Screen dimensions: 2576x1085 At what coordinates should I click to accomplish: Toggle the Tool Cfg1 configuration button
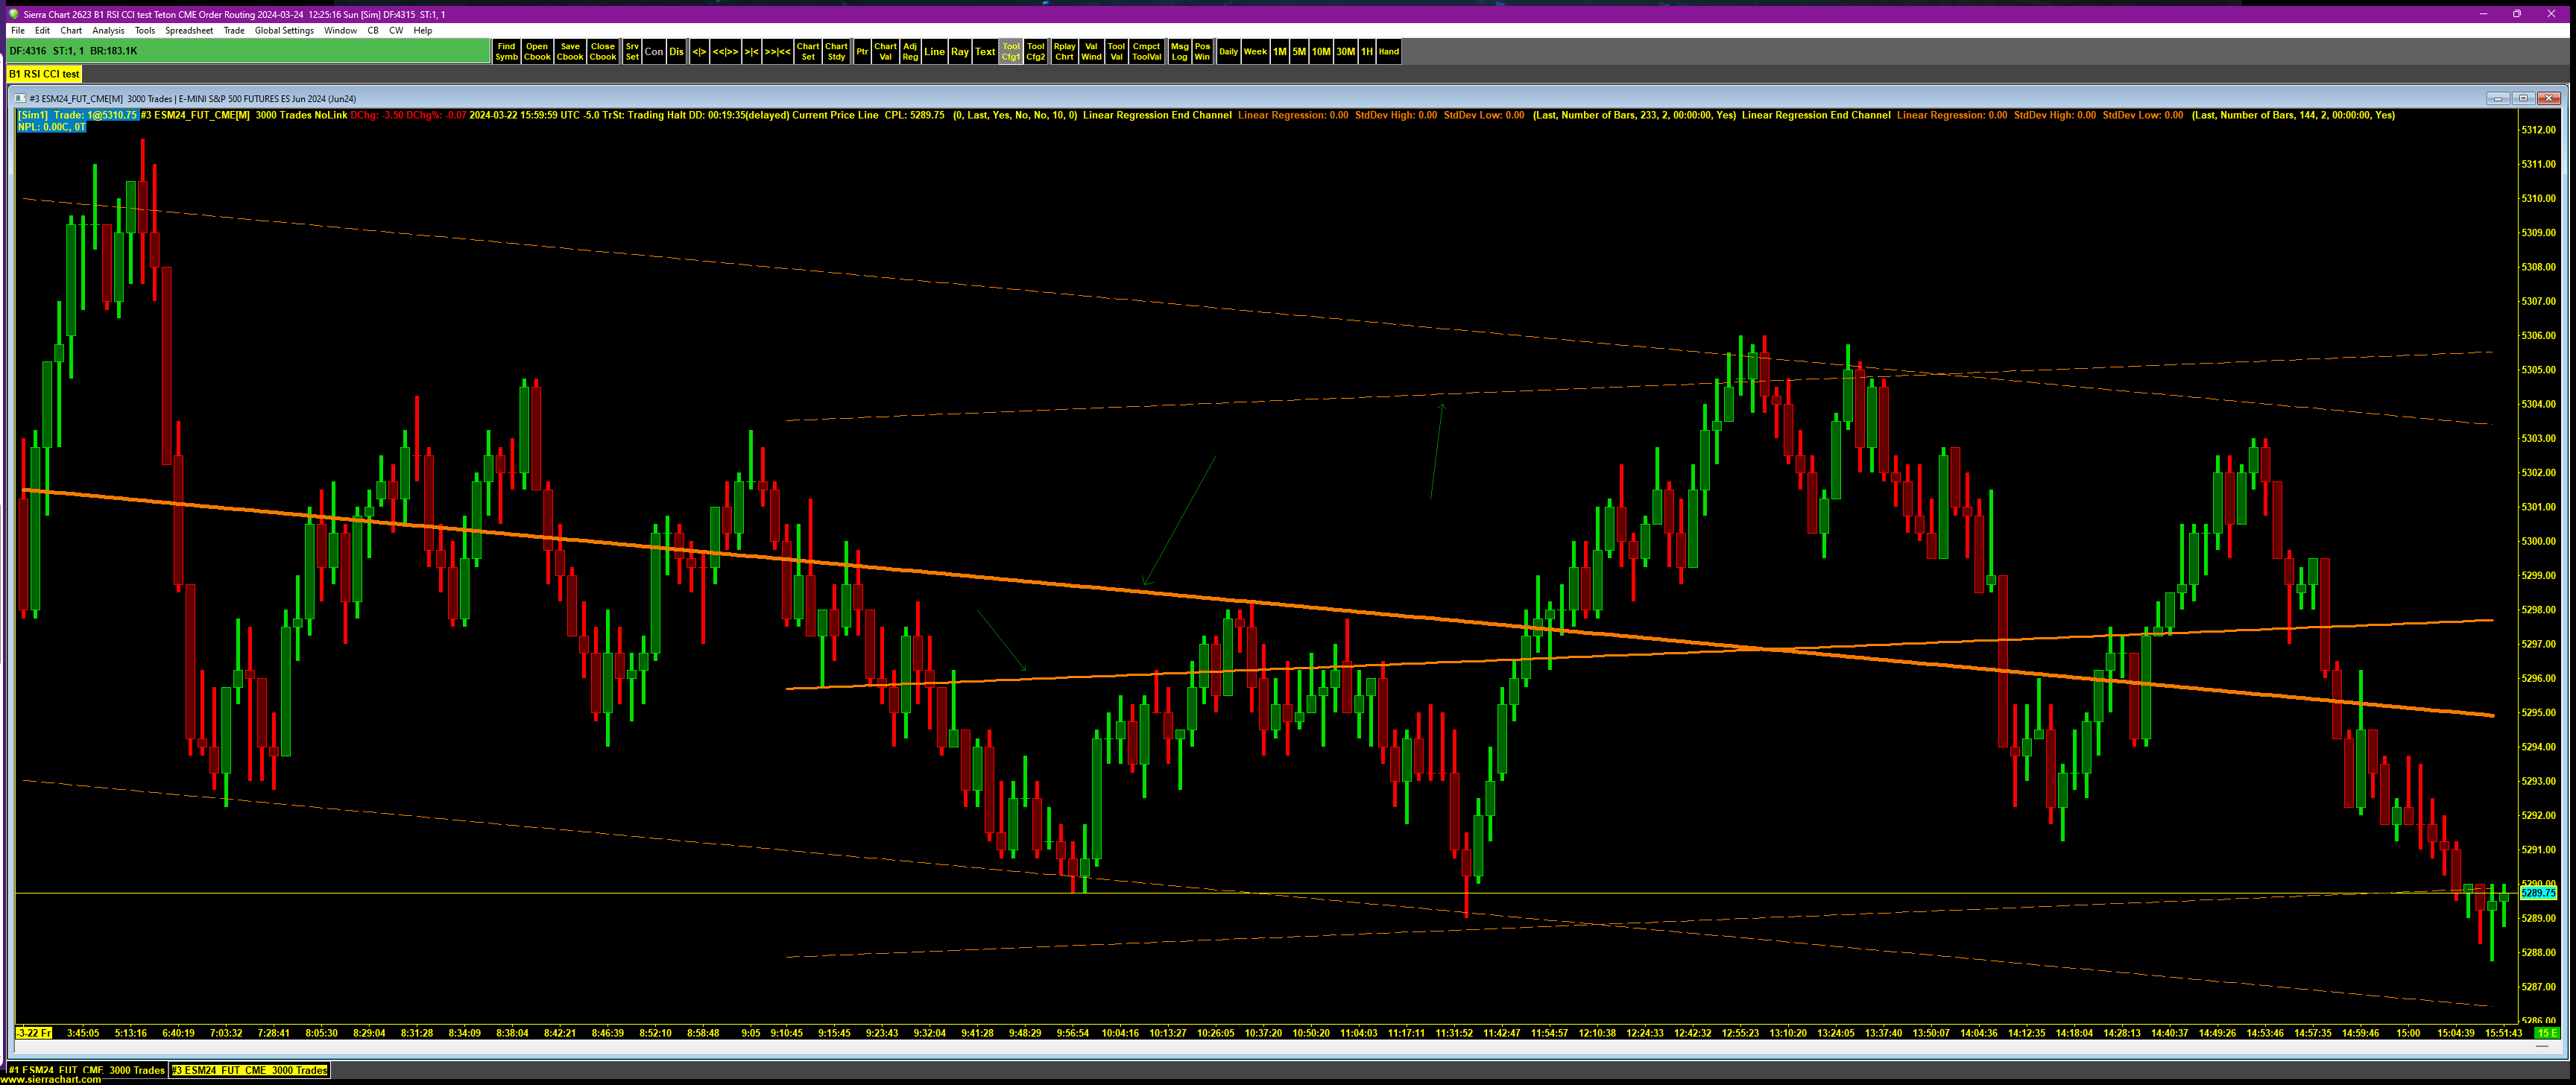click(1010, 52)
